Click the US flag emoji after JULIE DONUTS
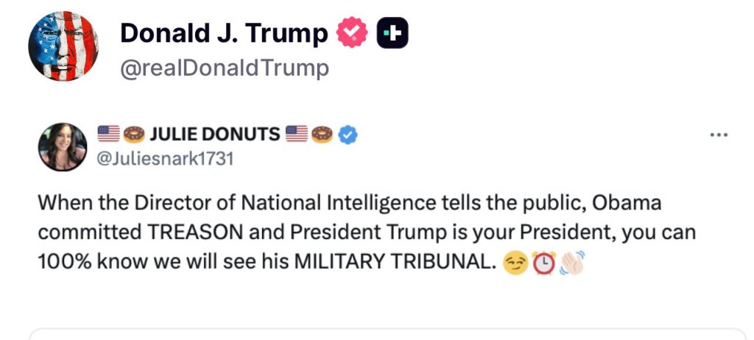This screenshot has width=754, height=340. pos(296,134)
